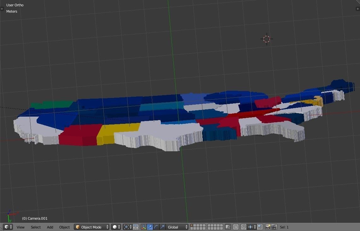Select the rotate manipulator arc icon
360x231 pixels.
[x=156, y=227]
